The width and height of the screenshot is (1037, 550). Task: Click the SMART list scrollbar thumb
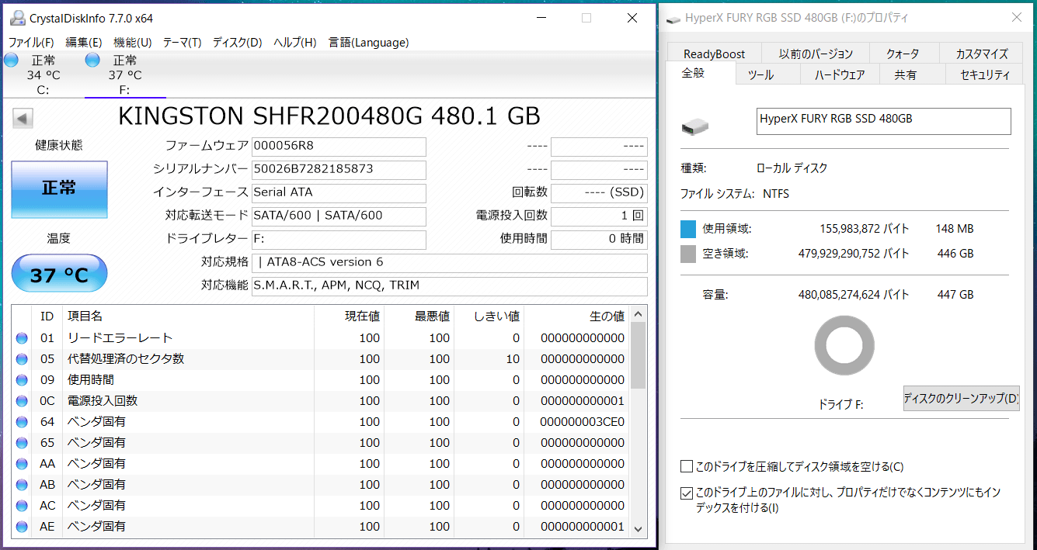coord(639,355)
